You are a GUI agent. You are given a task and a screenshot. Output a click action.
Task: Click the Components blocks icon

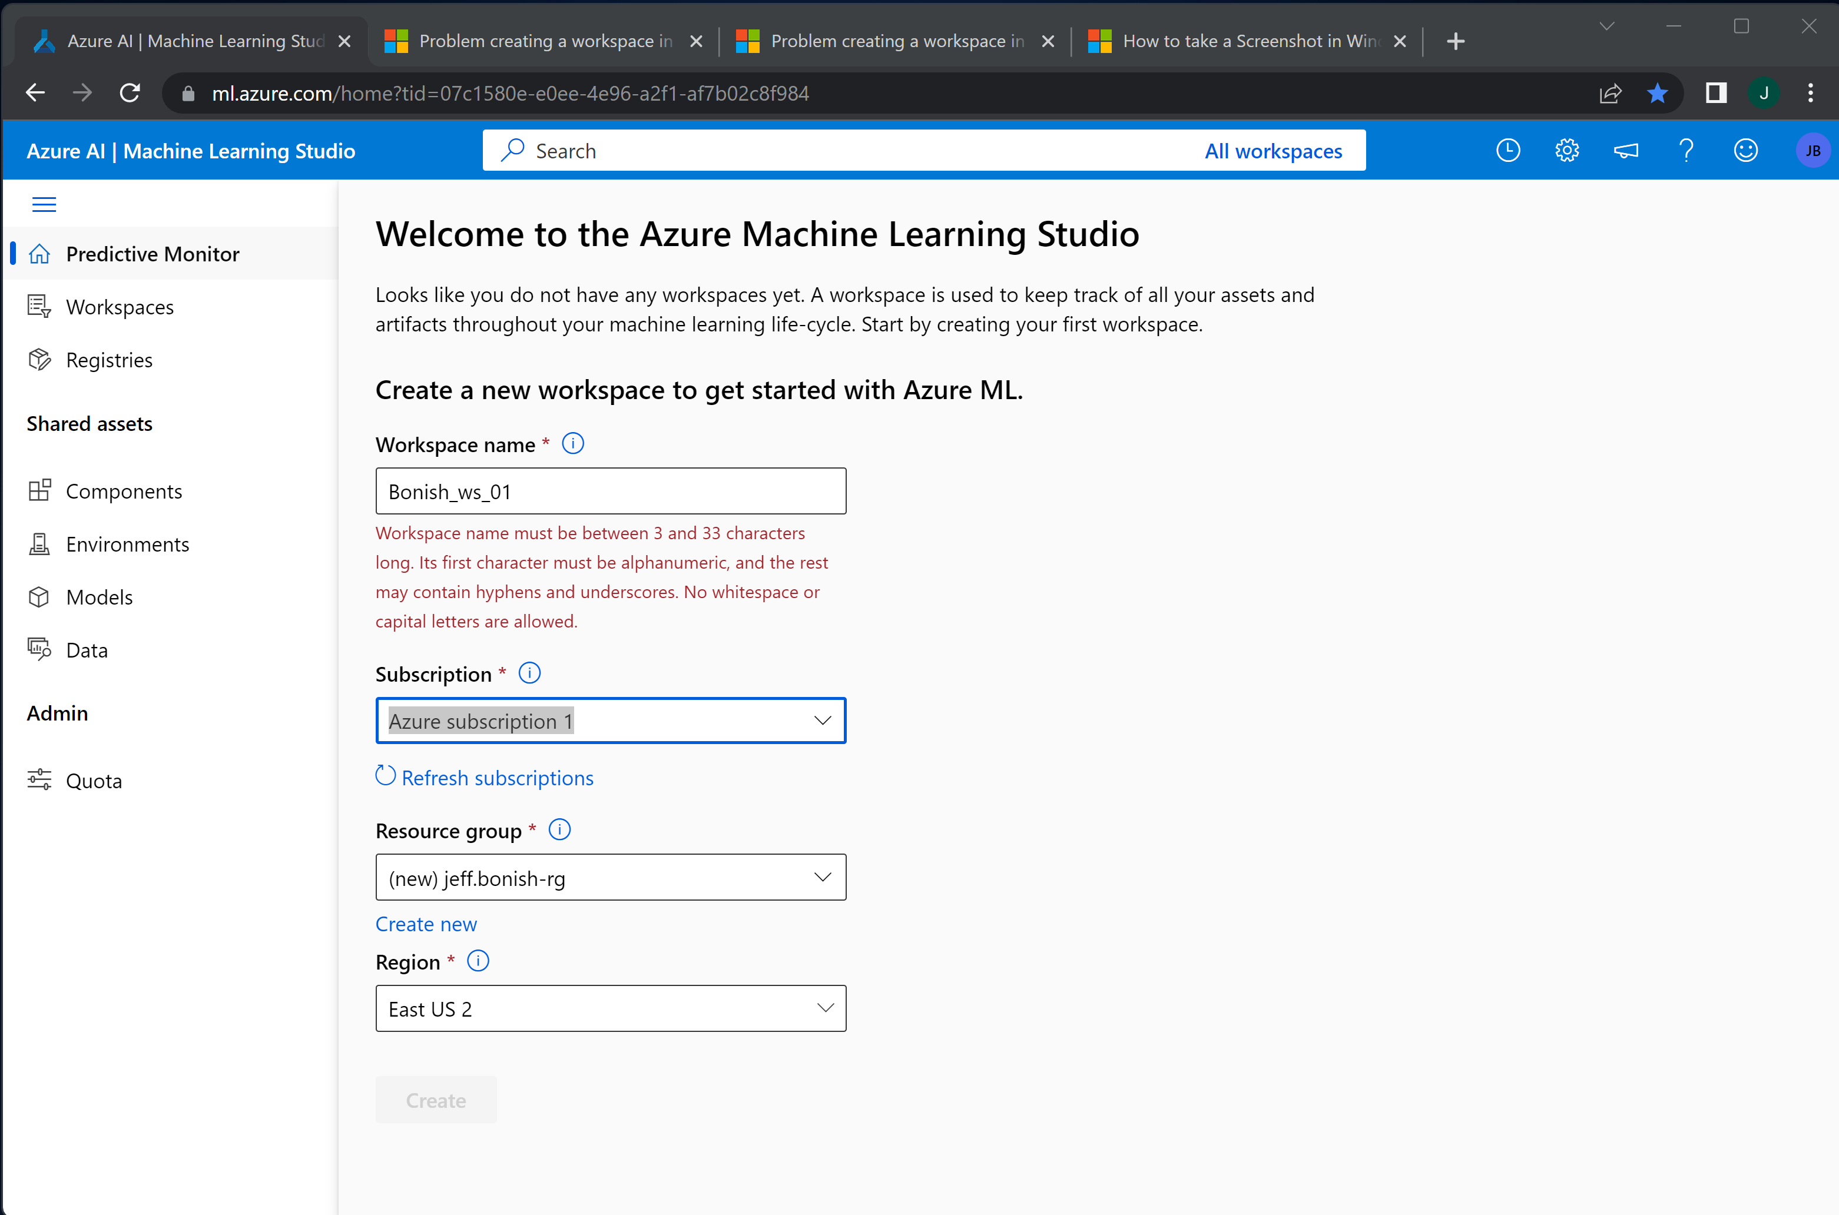click(39, 490)
